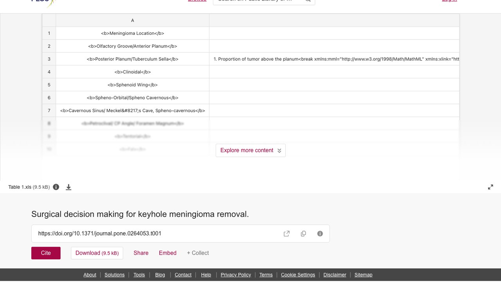Open the Privacy Policy footer link
Image resolution: width=501 pixels, height=282 pixels.
(236, 275)
